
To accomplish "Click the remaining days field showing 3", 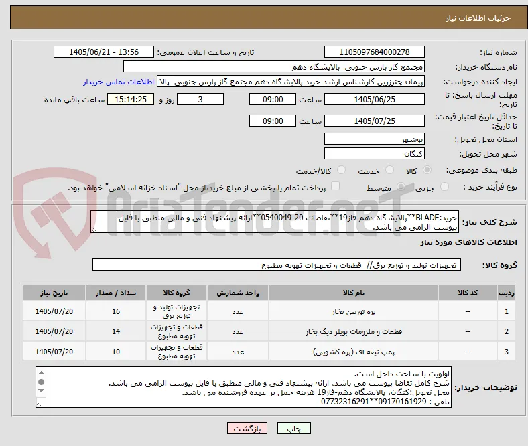I will coord(200,99).
